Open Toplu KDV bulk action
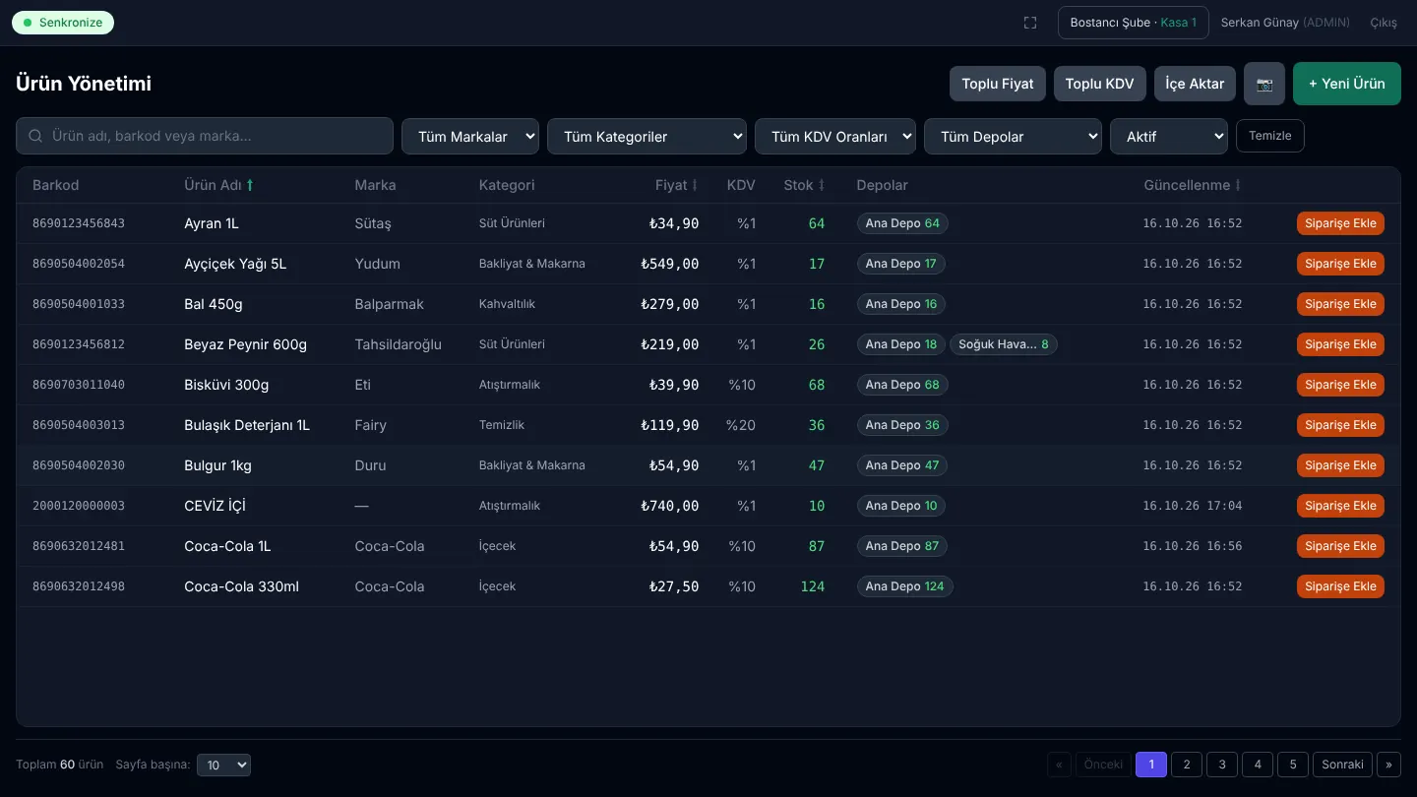Viewport: 1417px width, 797px height. pos(1100,84)
